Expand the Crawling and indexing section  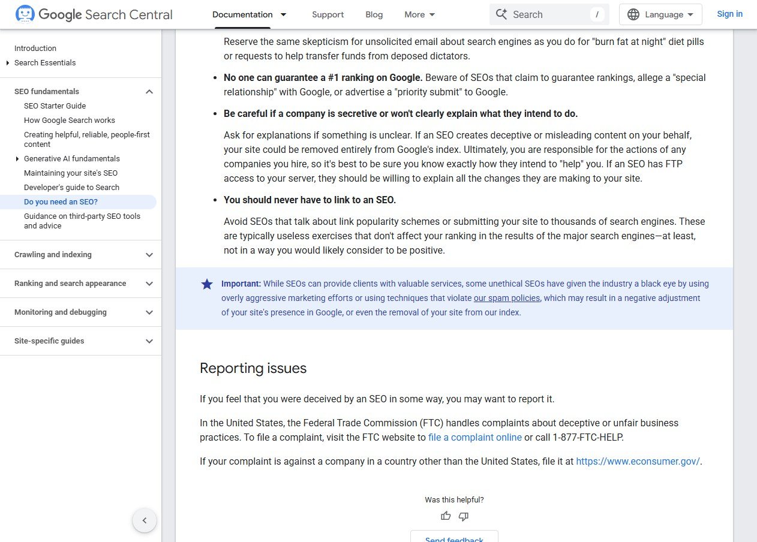[149, 254]
